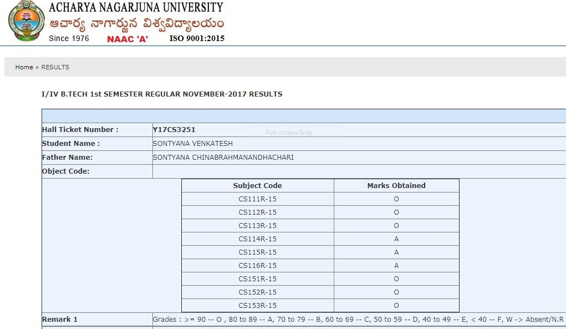Select subject code CS114R-15
The image size is (566, 329).
(257, 239)
